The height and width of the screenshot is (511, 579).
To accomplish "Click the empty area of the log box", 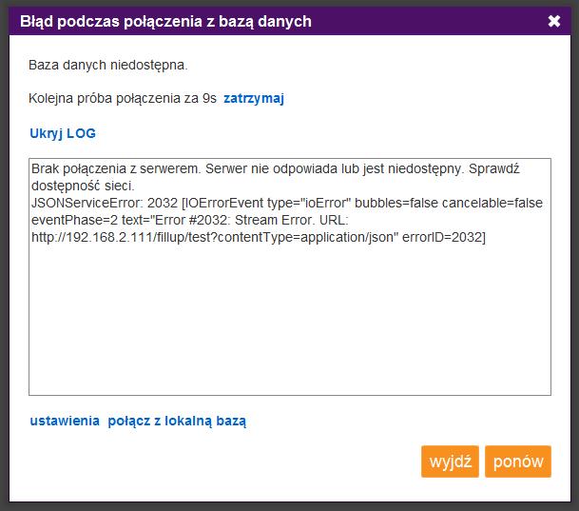I will 290,320.
